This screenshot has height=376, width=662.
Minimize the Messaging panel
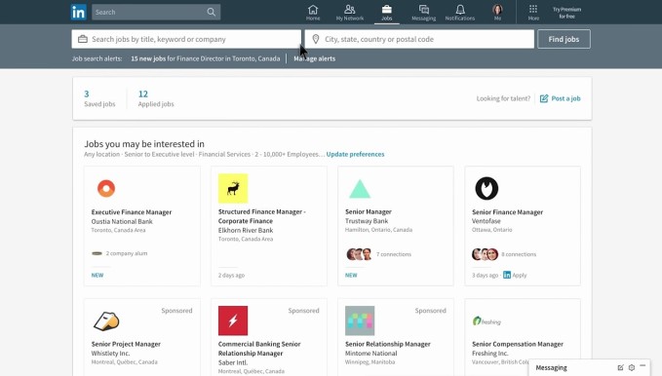click(x=643, y=365)
